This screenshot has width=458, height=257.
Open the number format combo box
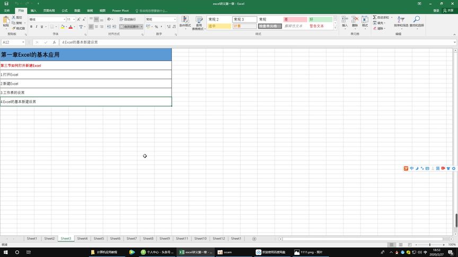click(x=161, y=19)
